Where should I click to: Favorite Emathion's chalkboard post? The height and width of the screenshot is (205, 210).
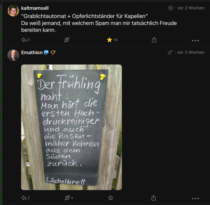click(x=110, y=198)
